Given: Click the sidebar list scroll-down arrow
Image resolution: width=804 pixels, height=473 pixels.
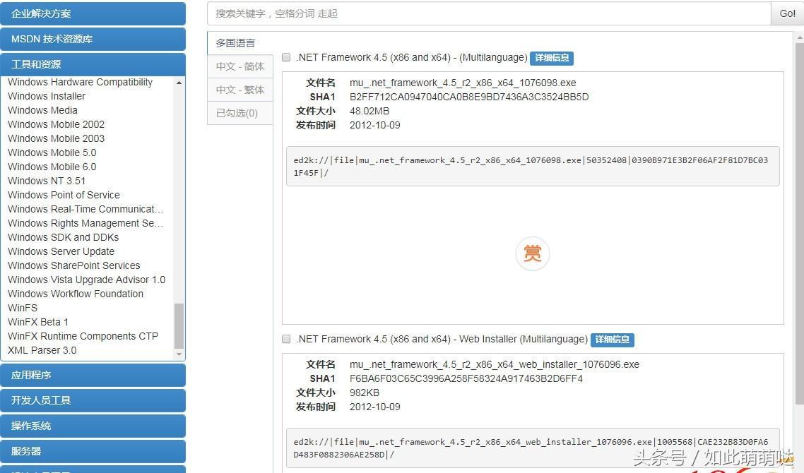Looking at the screenshot, I should pyautogui.click(x=179, y=354).
